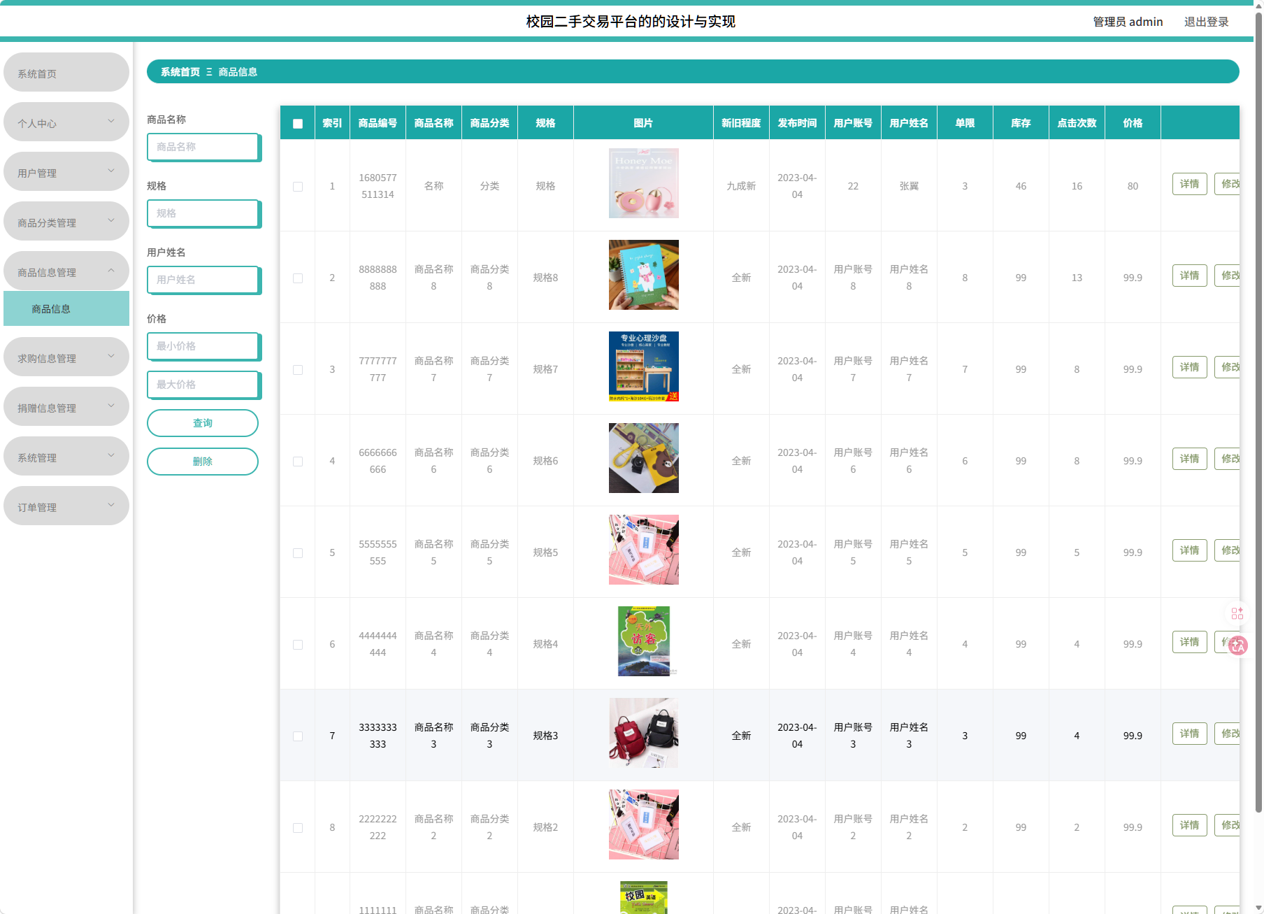1264x914 pixels.
Task: Open the 订单管理 sidebar menu
Action: 66,506
